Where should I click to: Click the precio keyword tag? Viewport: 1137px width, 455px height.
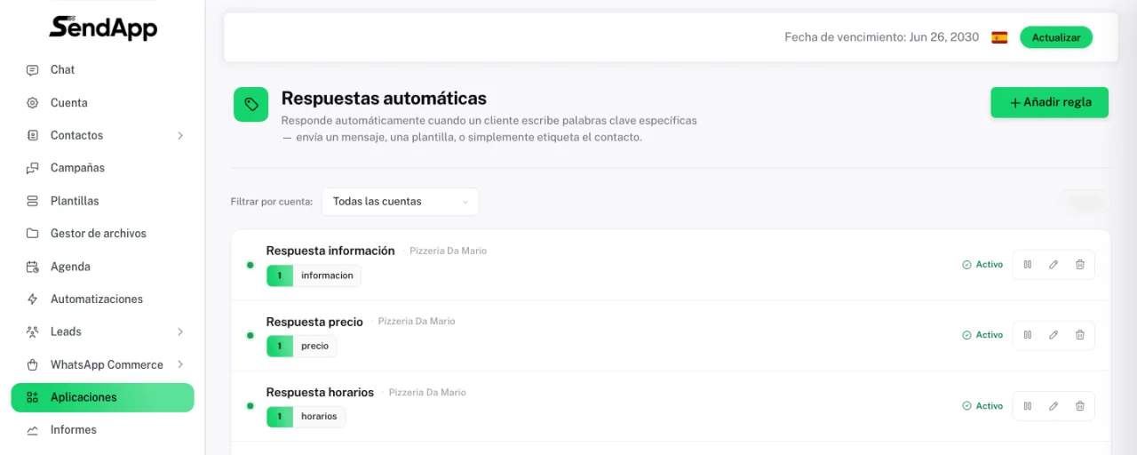(x=301, y=346)
